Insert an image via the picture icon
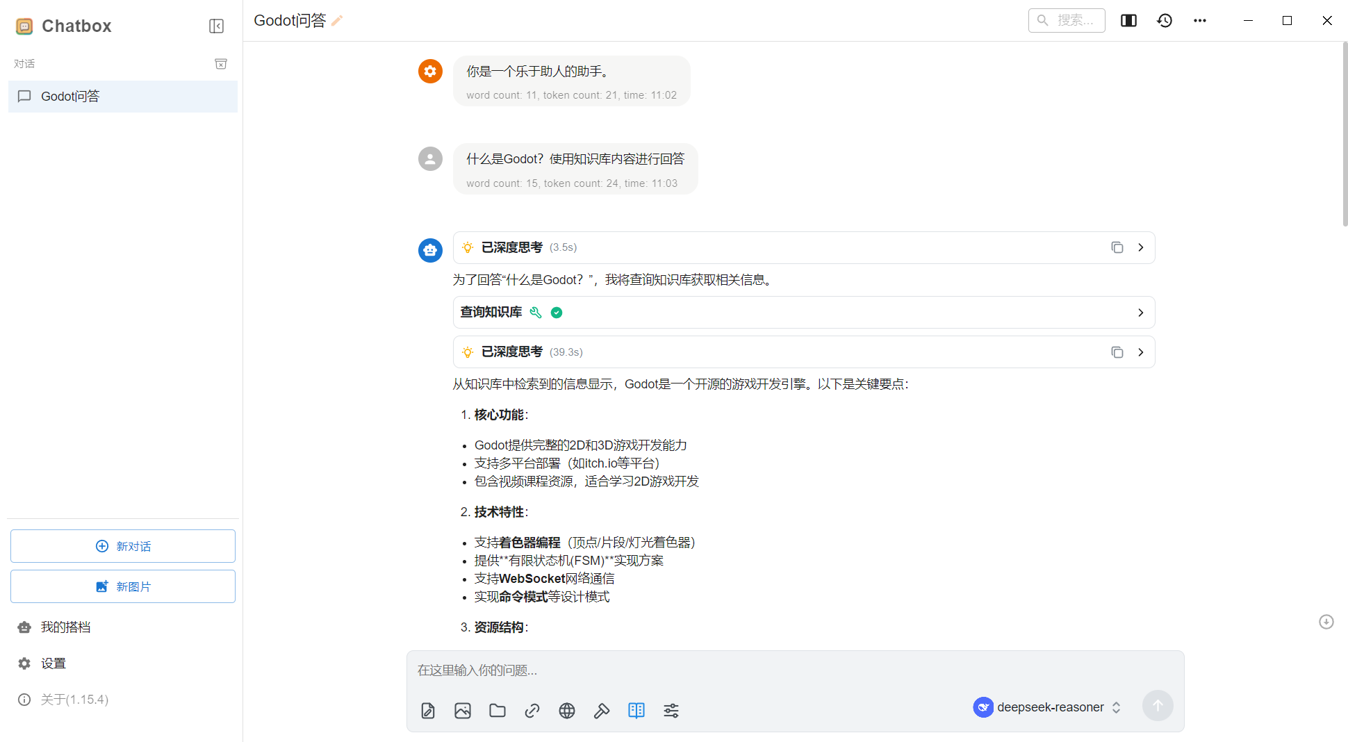 point(463,710)
